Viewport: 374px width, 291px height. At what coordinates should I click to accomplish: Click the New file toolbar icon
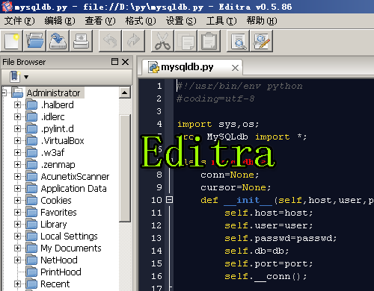(x=12, y=41)
